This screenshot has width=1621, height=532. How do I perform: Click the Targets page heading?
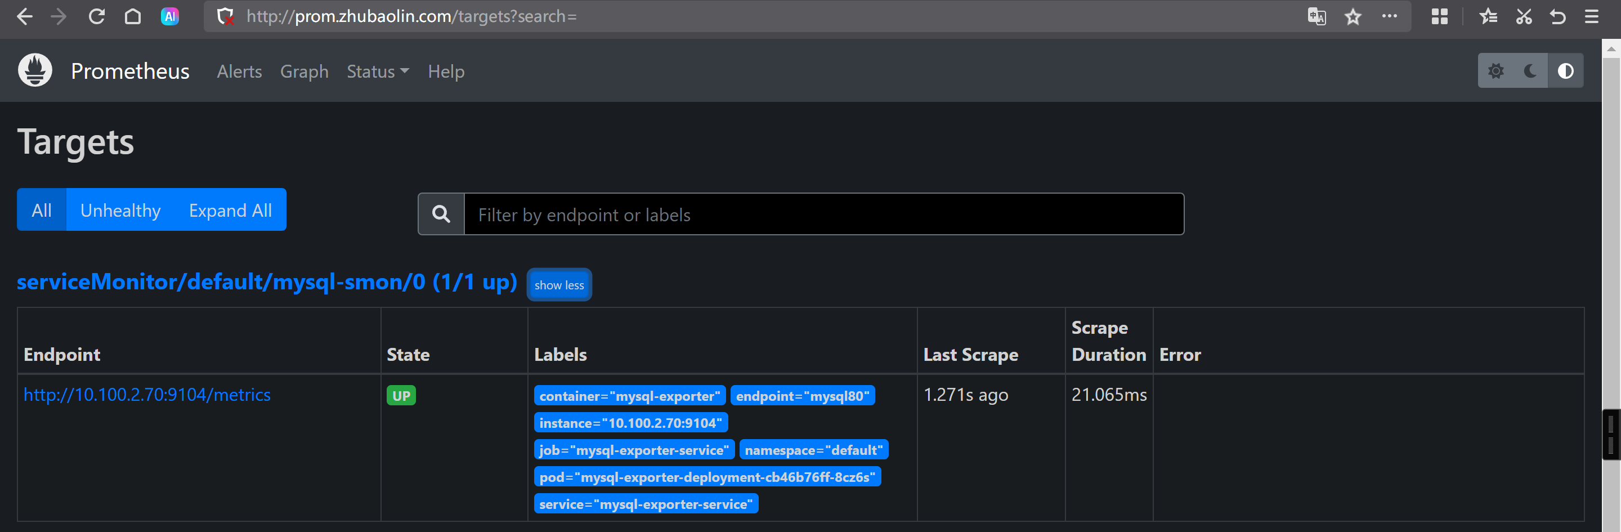(x=75, y=142)
